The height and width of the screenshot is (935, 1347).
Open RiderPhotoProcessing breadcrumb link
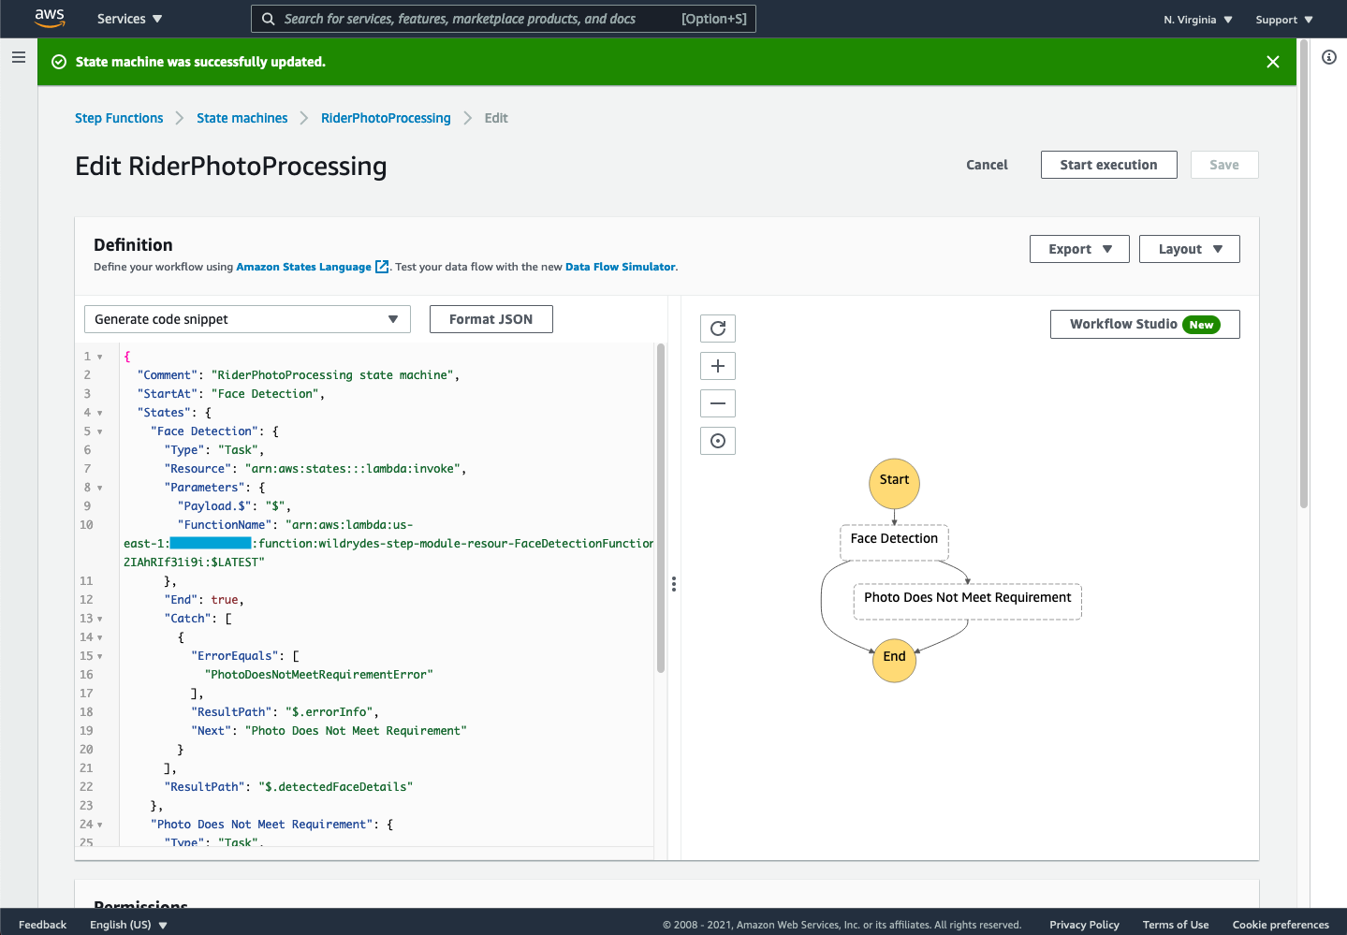[386, 118]
